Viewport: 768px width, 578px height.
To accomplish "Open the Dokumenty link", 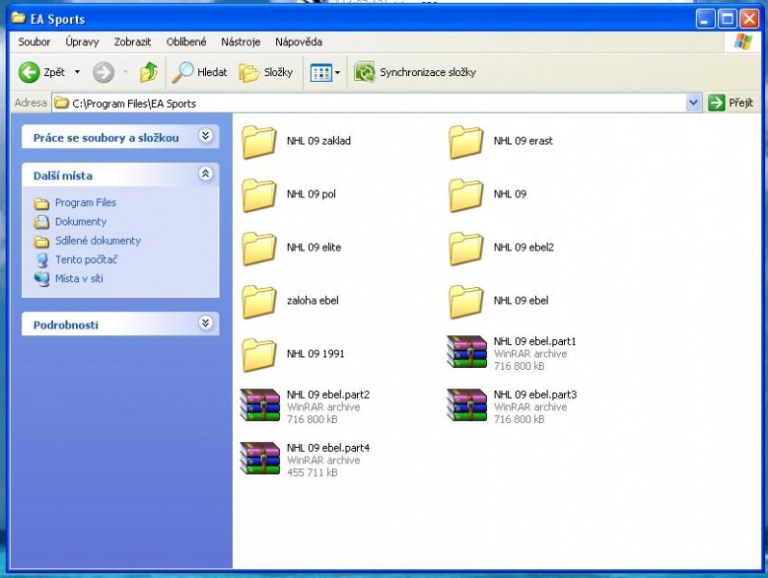I will (80, 222).
